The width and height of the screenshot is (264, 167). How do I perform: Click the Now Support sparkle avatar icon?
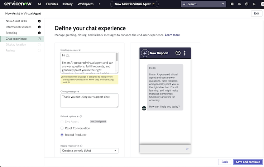point(145,53)
